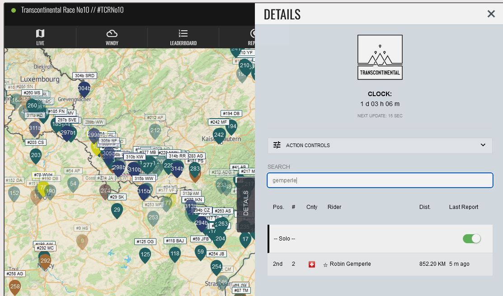Click the Action Controls sliders icon

click(277, 145)
